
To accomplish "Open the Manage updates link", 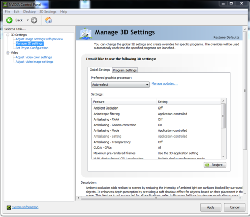I will click(x=164, y=84).
